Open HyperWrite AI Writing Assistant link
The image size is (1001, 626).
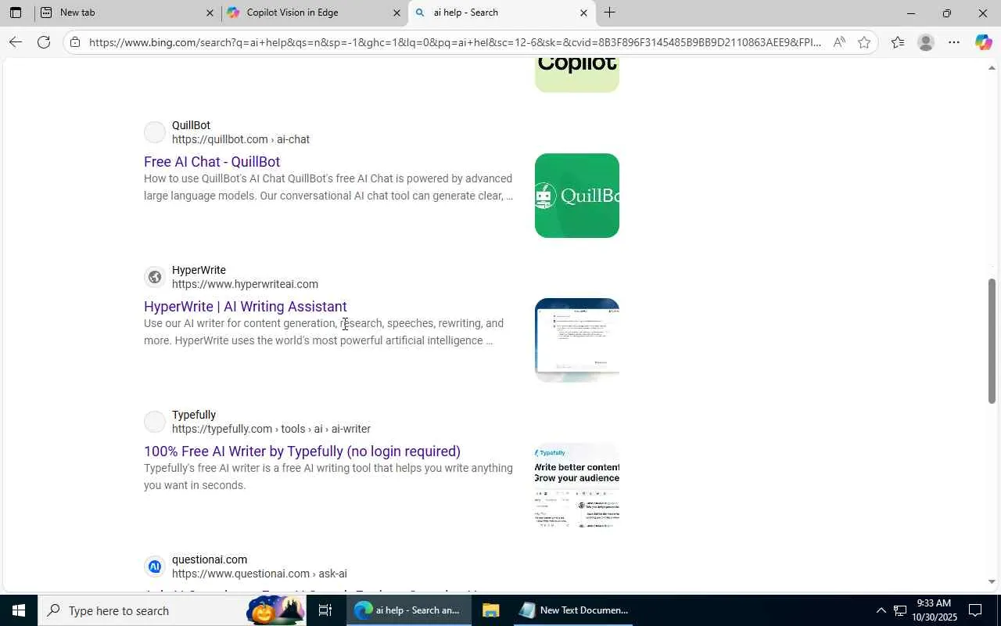[x=246, y=307]
